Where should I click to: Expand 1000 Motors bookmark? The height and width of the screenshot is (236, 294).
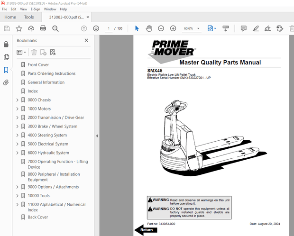click(x=17, y=109)
